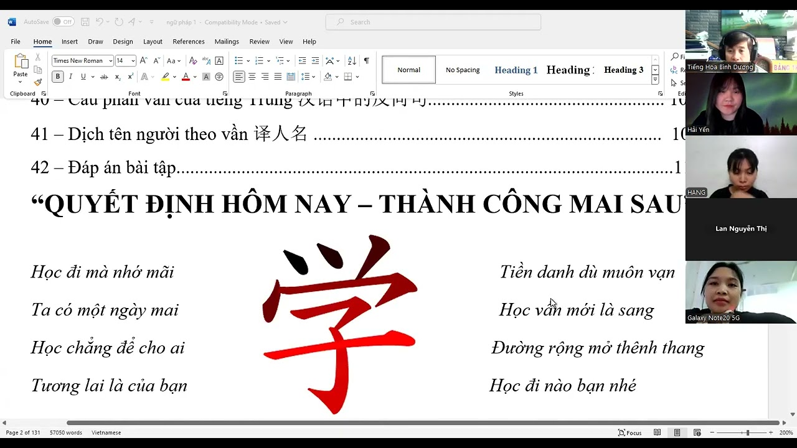Switch to the References tab
Screen dimensions: 797x448
click(189, 42)
